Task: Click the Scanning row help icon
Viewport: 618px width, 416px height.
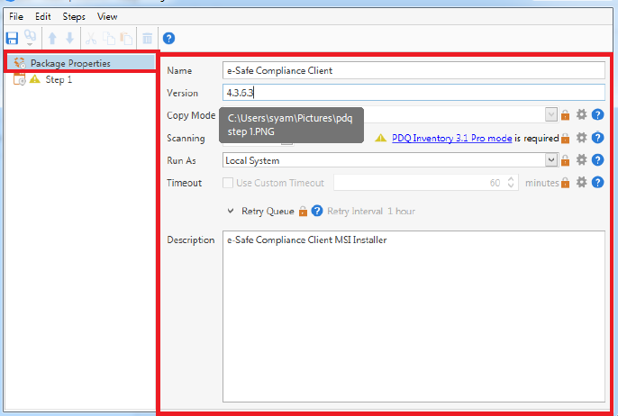Action: (598, 138)
